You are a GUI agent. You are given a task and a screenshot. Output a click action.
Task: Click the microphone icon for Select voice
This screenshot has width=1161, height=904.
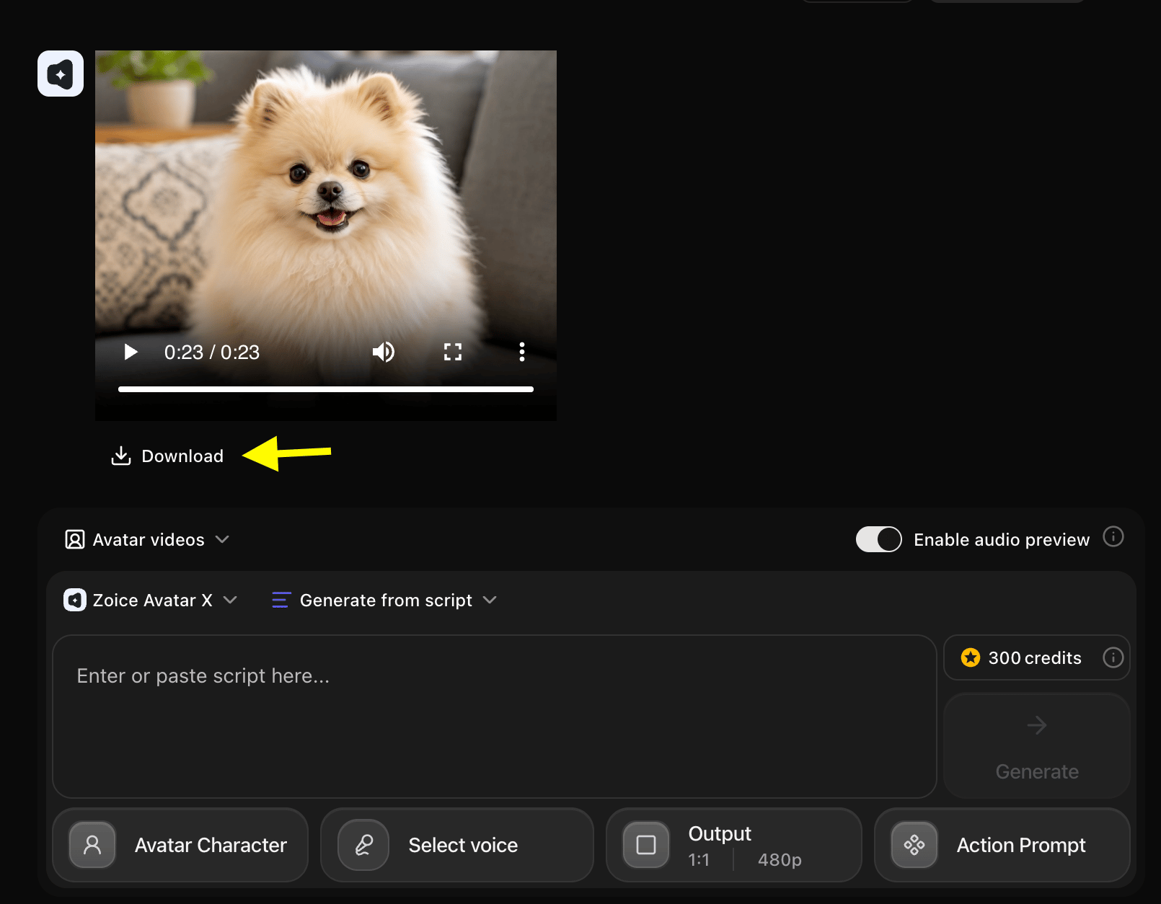[363, 845]
